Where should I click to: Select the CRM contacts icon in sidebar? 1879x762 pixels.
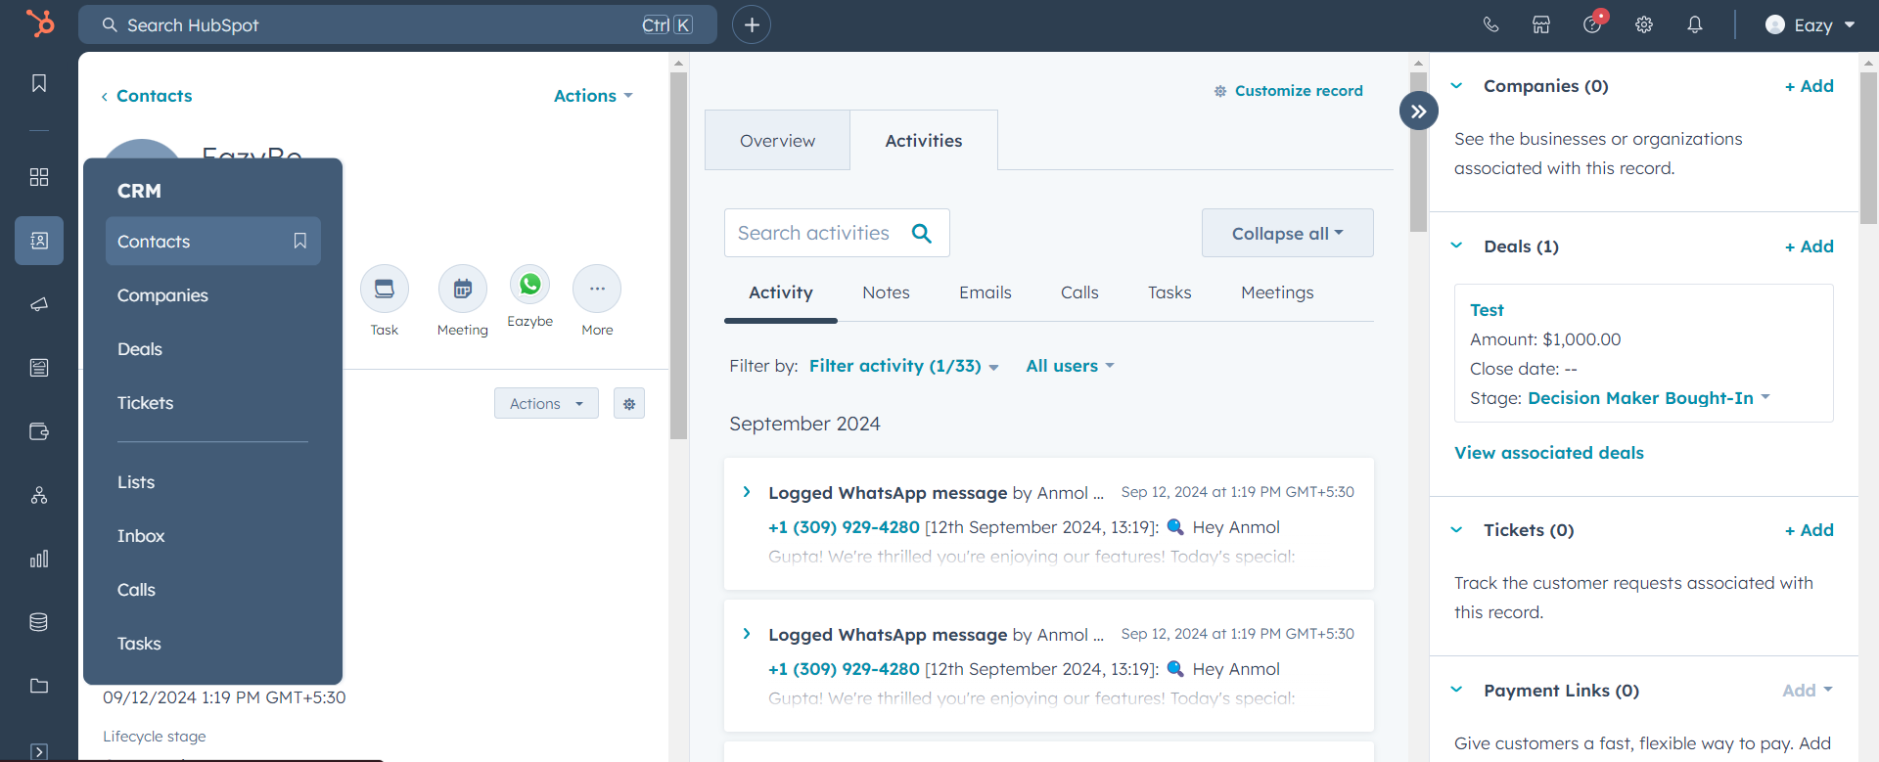pyautogui.click(x=39, y=241)
